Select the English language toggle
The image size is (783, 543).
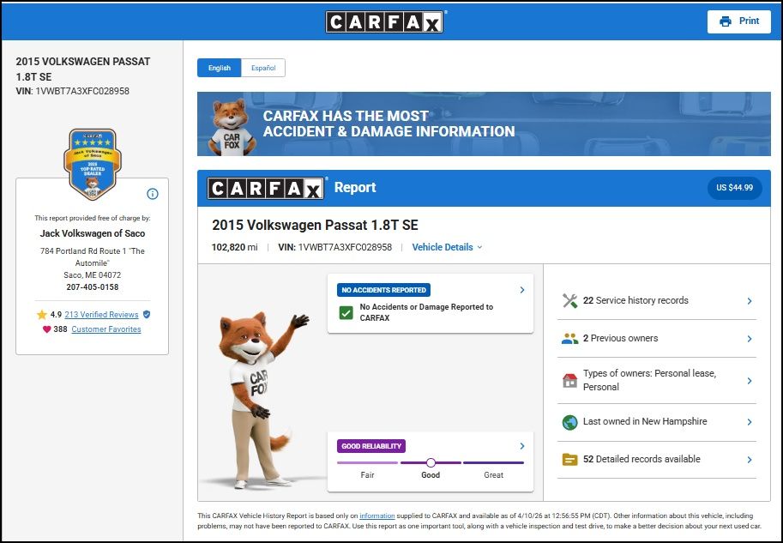pyautogui.click(x=220, y=68)
